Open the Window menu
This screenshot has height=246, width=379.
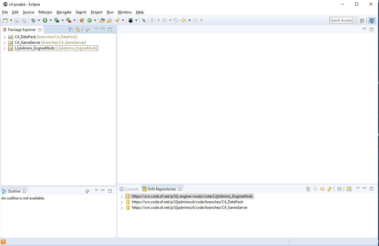click(124, 12)
